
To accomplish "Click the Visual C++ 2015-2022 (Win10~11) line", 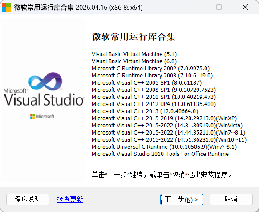I will [169, 139].
